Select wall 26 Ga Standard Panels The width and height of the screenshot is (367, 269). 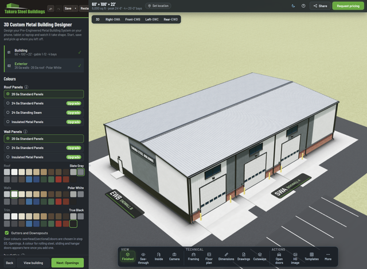[44, 139]
